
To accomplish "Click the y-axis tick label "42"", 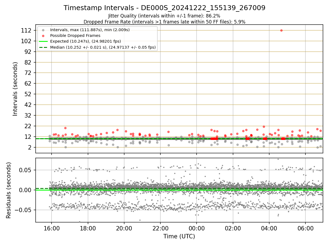I will point(28,105).
